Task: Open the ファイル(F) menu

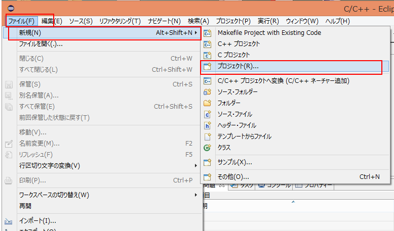Action: coord(21,21)
